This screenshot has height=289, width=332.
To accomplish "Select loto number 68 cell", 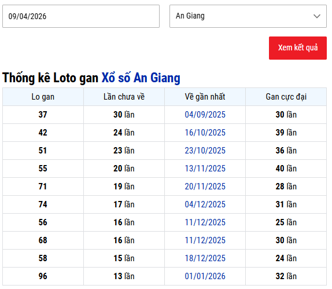I will point(43,240).
